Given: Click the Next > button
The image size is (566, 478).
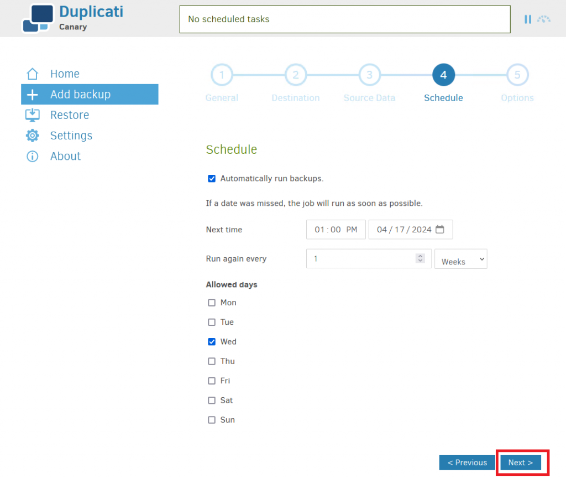Looking at the screenshot, I should point(521,462).
